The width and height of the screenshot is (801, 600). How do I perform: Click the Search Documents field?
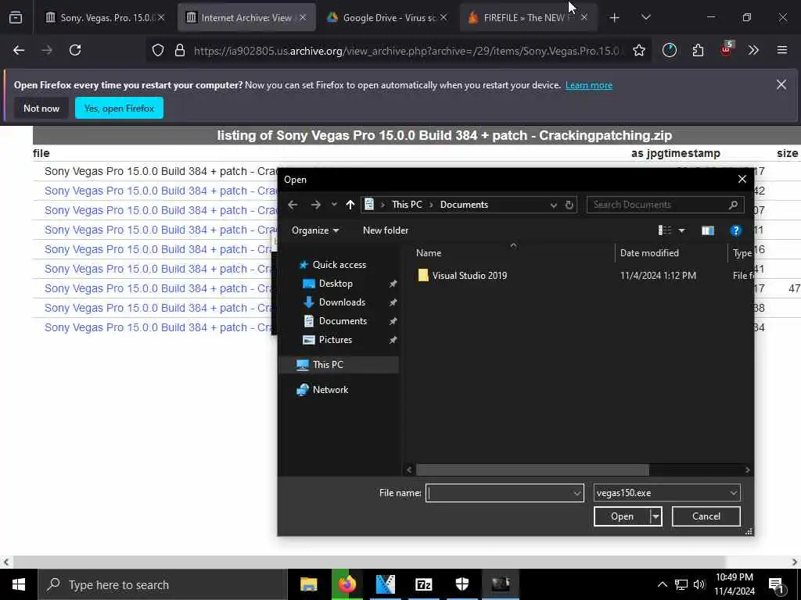665,205
